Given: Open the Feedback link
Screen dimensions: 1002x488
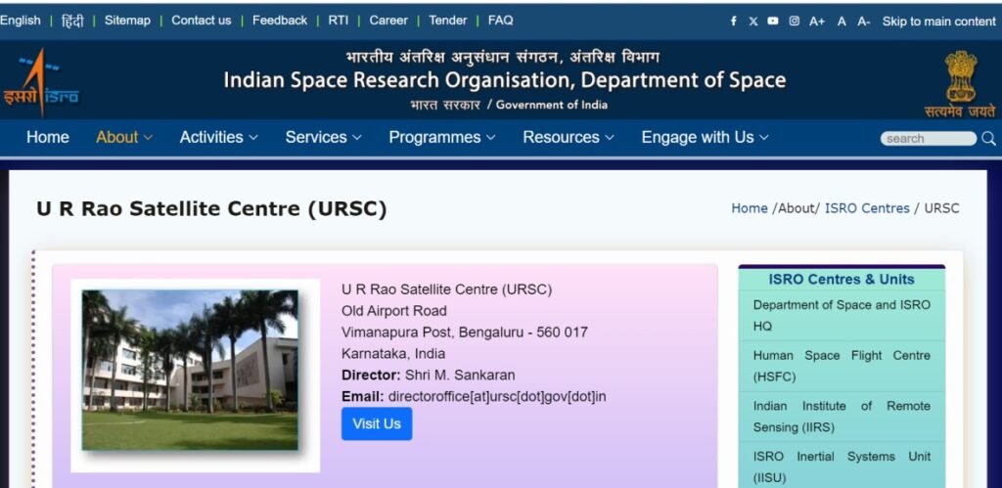Looking at the screenshot, I should [280, 21].
